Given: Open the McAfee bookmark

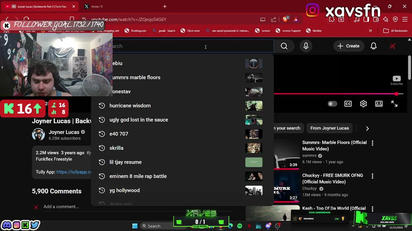Looking at the screenshot, I should coord(314,31).
